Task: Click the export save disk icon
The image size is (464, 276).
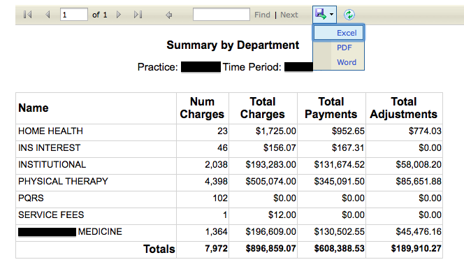Action: [x=321, y=14]
